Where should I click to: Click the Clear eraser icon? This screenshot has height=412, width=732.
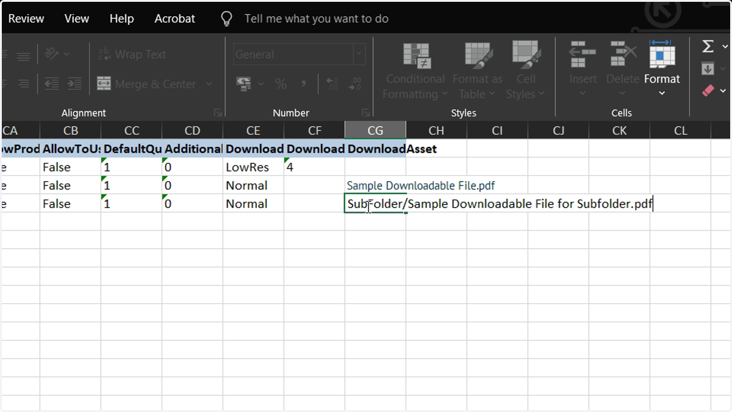[x=708, y=90]
